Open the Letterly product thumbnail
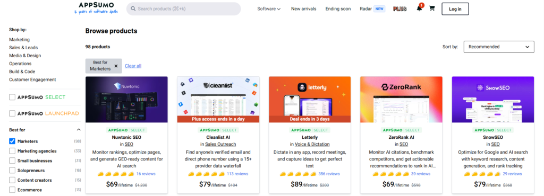 310,100
